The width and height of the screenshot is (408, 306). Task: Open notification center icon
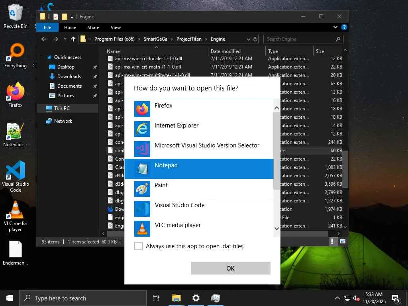click(x=396, y=298)
